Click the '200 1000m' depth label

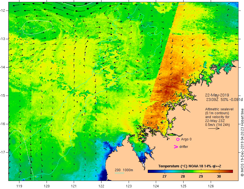coord(124,170)
